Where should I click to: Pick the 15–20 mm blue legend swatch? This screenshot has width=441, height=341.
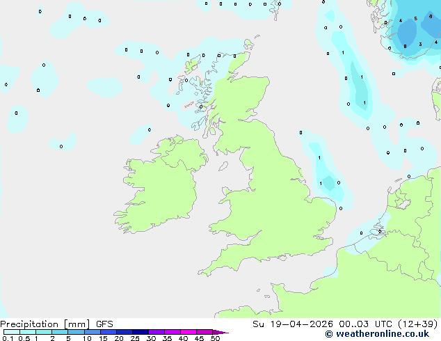click(109, 332)
